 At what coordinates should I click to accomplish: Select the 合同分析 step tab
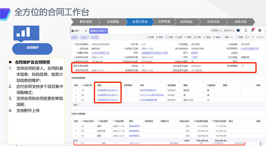click(241, 22)
